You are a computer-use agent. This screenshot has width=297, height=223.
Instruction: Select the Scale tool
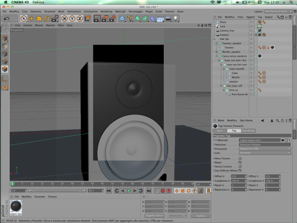[x=39, y=19]
